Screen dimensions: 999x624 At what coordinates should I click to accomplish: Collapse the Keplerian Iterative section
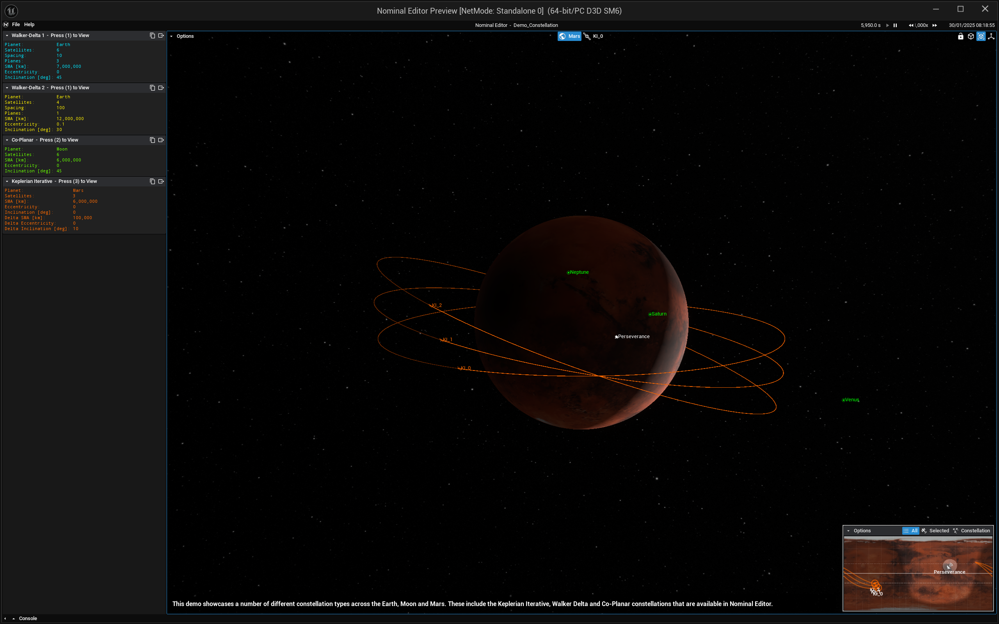point(7,181)
